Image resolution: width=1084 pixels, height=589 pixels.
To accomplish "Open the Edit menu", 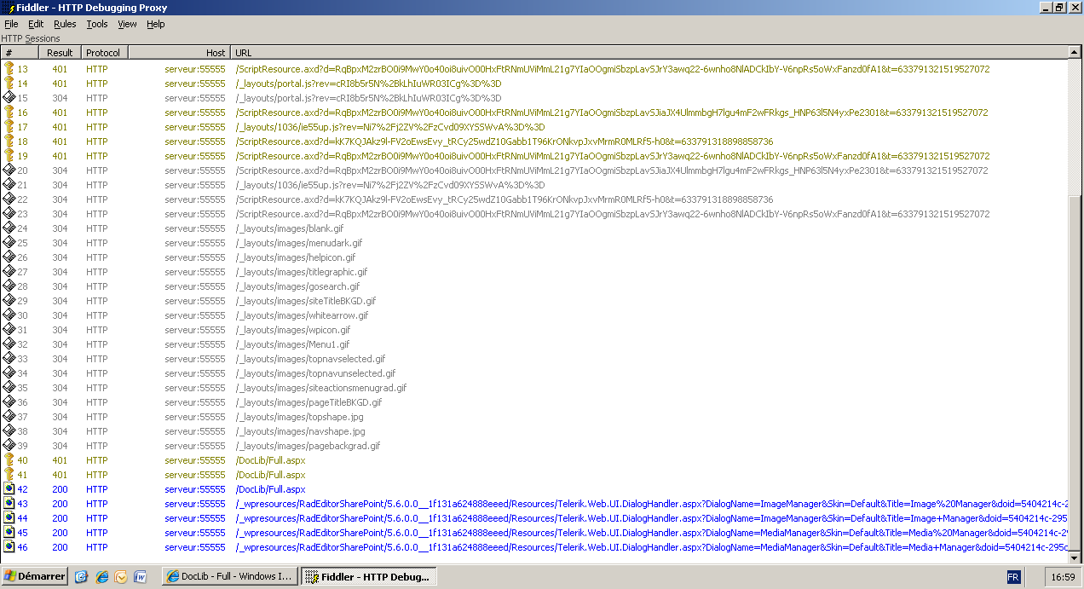I will coord(36,24).
